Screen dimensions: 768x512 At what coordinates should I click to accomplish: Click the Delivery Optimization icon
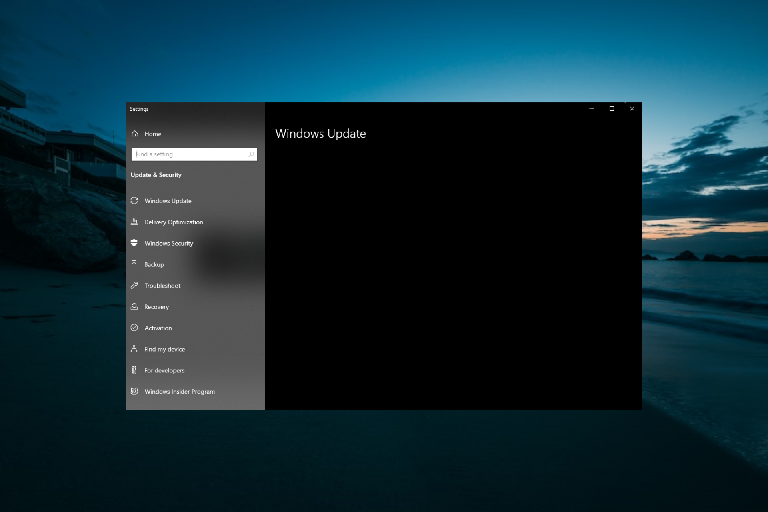[x=134, y=222]
